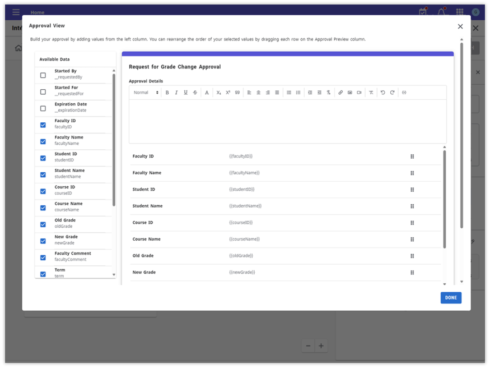Viewport: 490px width, 368px height.
Task: Click the bulleted list icon
Action: (289, 93)
